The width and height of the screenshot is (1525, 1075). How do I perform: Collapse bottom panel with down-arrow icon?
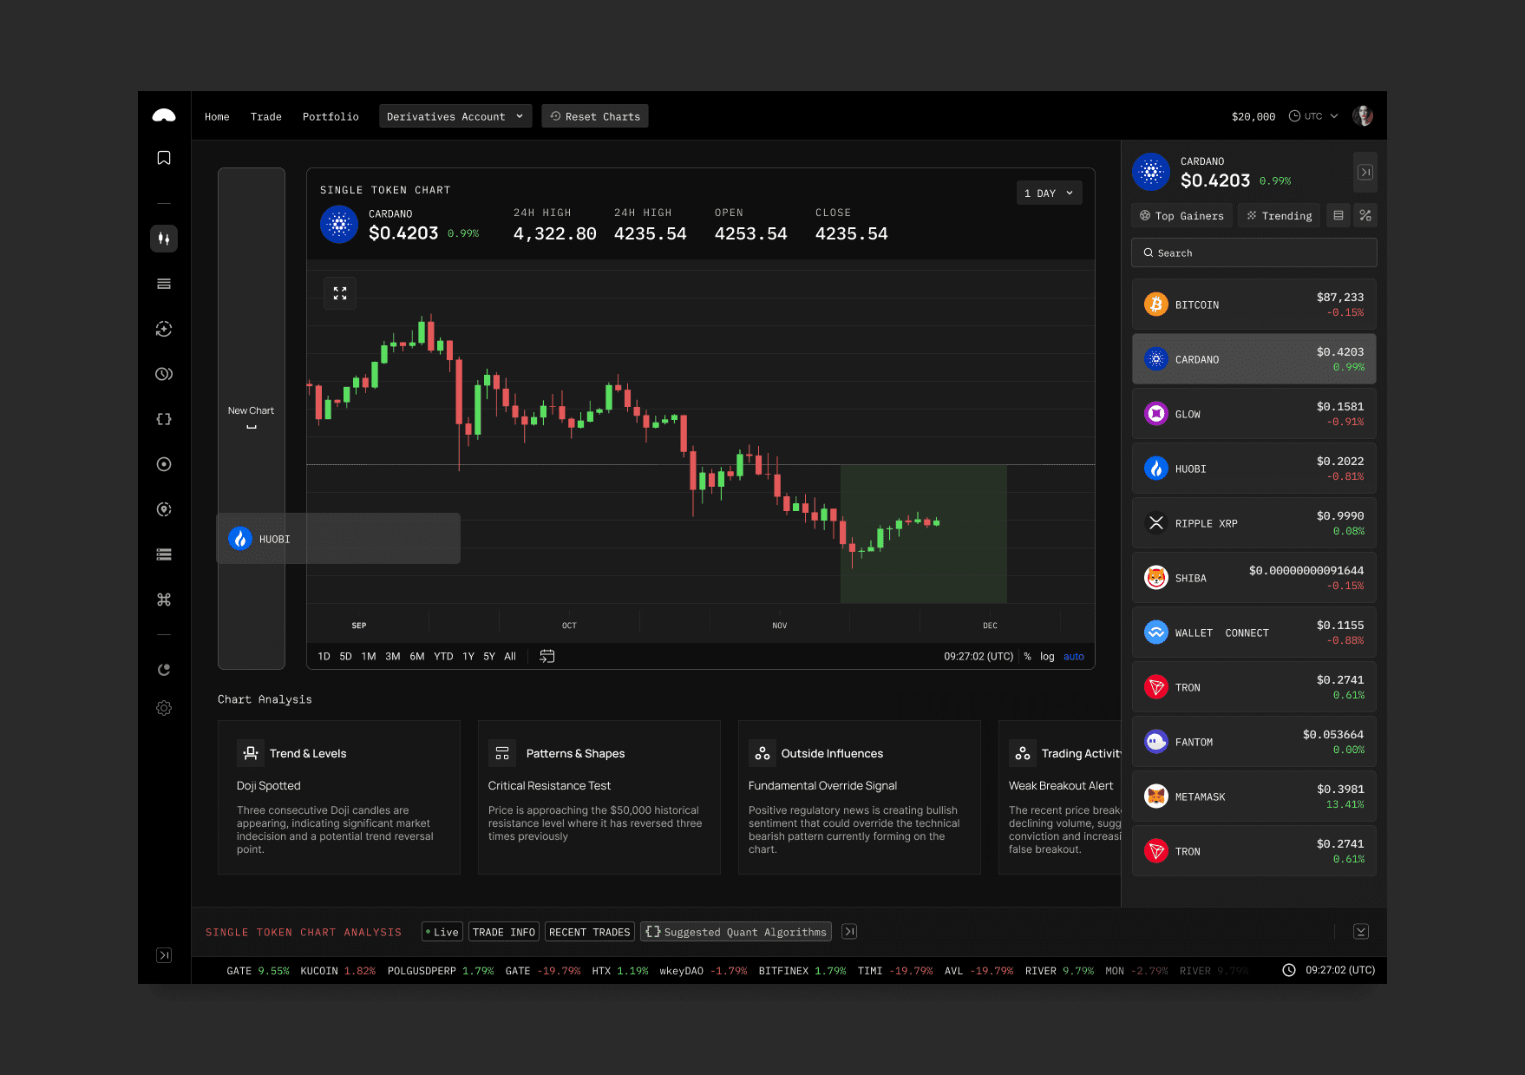tap(1361, 932)
